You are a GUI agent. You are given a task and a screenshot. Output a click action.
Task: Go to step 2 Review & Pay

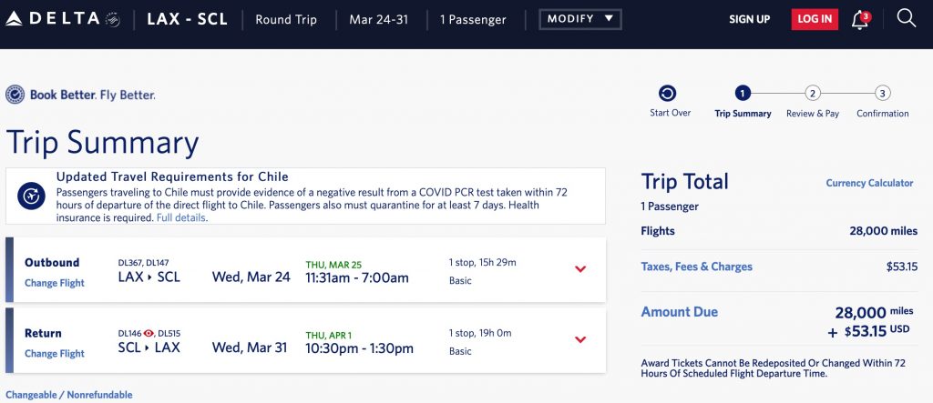(x=813, y=93)
